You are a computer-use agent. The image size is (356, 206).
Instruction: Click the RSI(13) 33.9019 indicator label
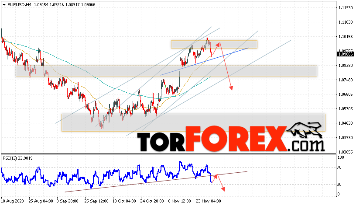[x=17, y=158]
